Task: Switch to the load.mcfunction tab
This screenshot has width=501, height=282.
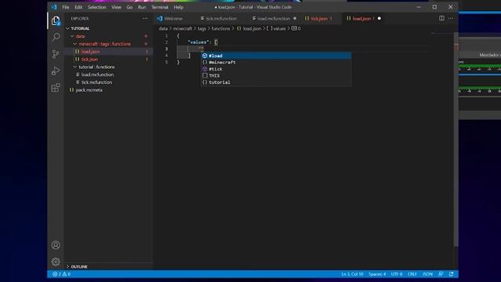Action: click(273, 19)
